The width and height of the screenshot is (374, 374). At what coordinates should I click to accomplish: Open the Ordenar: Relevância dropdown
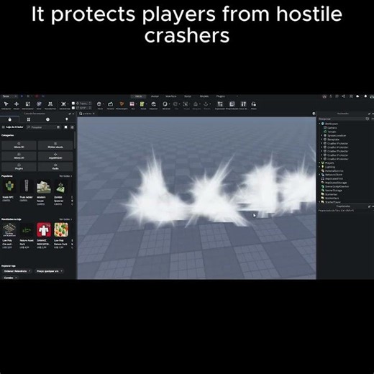(17, 271)
